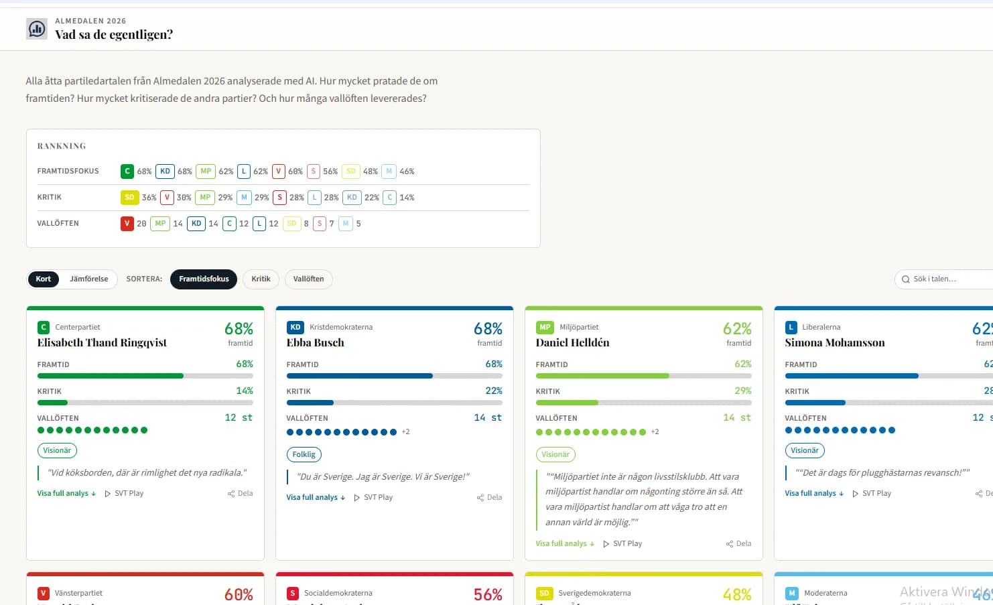Image resolution: width=993 pixels, height=605 pixels.
Task: Share Ebba Busch's card via Dela
Action: [x=490, y=498]
